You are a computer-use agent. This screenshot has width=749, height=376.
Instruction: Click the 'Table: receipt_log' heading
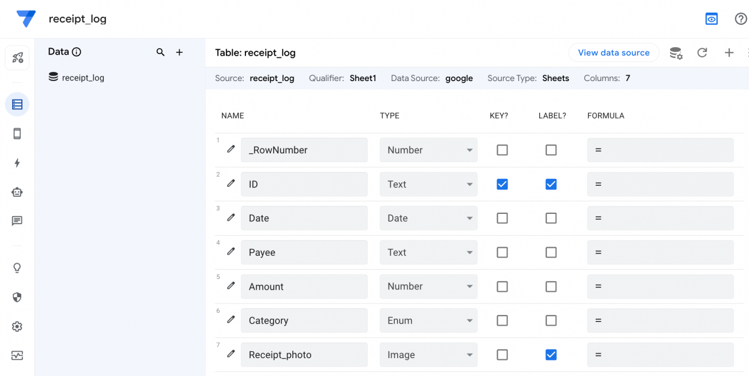(x=255, y=53)
